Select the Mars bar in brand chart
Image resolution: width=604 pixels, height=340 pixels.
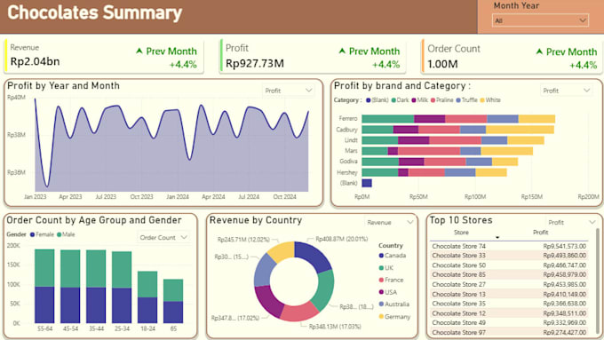[447, 151]
